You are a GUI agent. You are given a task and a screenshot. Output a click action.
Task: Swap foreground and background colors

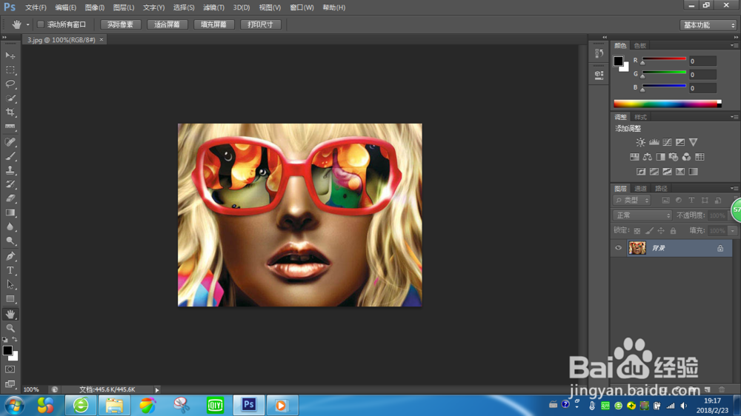click(x=15, y=340)
